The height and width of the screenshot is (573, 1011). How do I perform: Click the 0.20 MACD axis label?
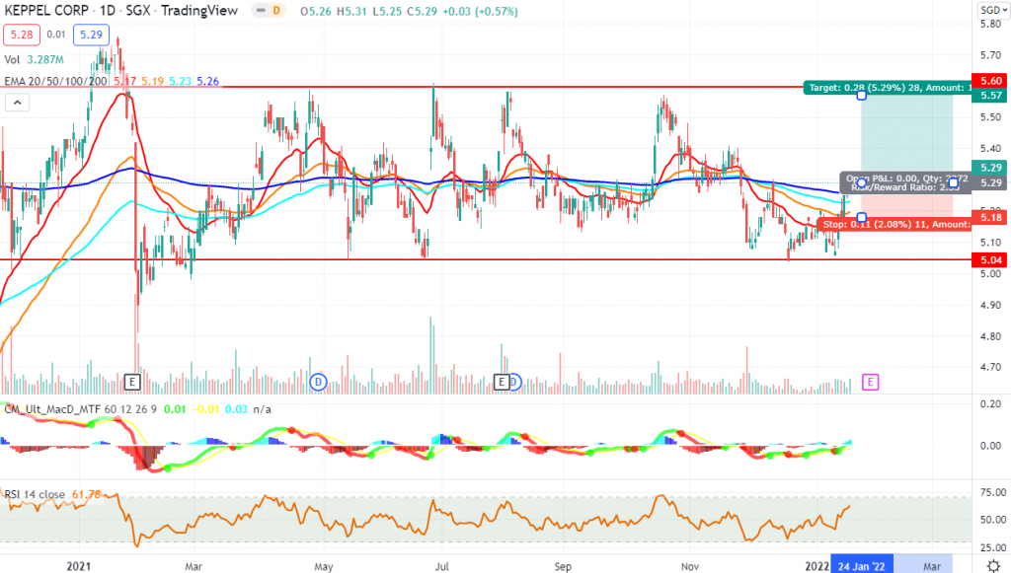point(990,404)
